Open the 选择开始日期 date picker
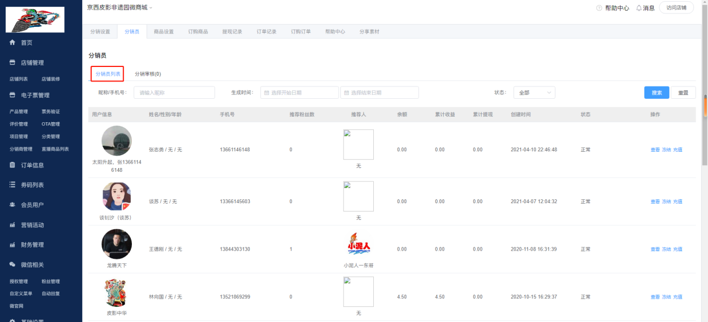 [300, 93]
